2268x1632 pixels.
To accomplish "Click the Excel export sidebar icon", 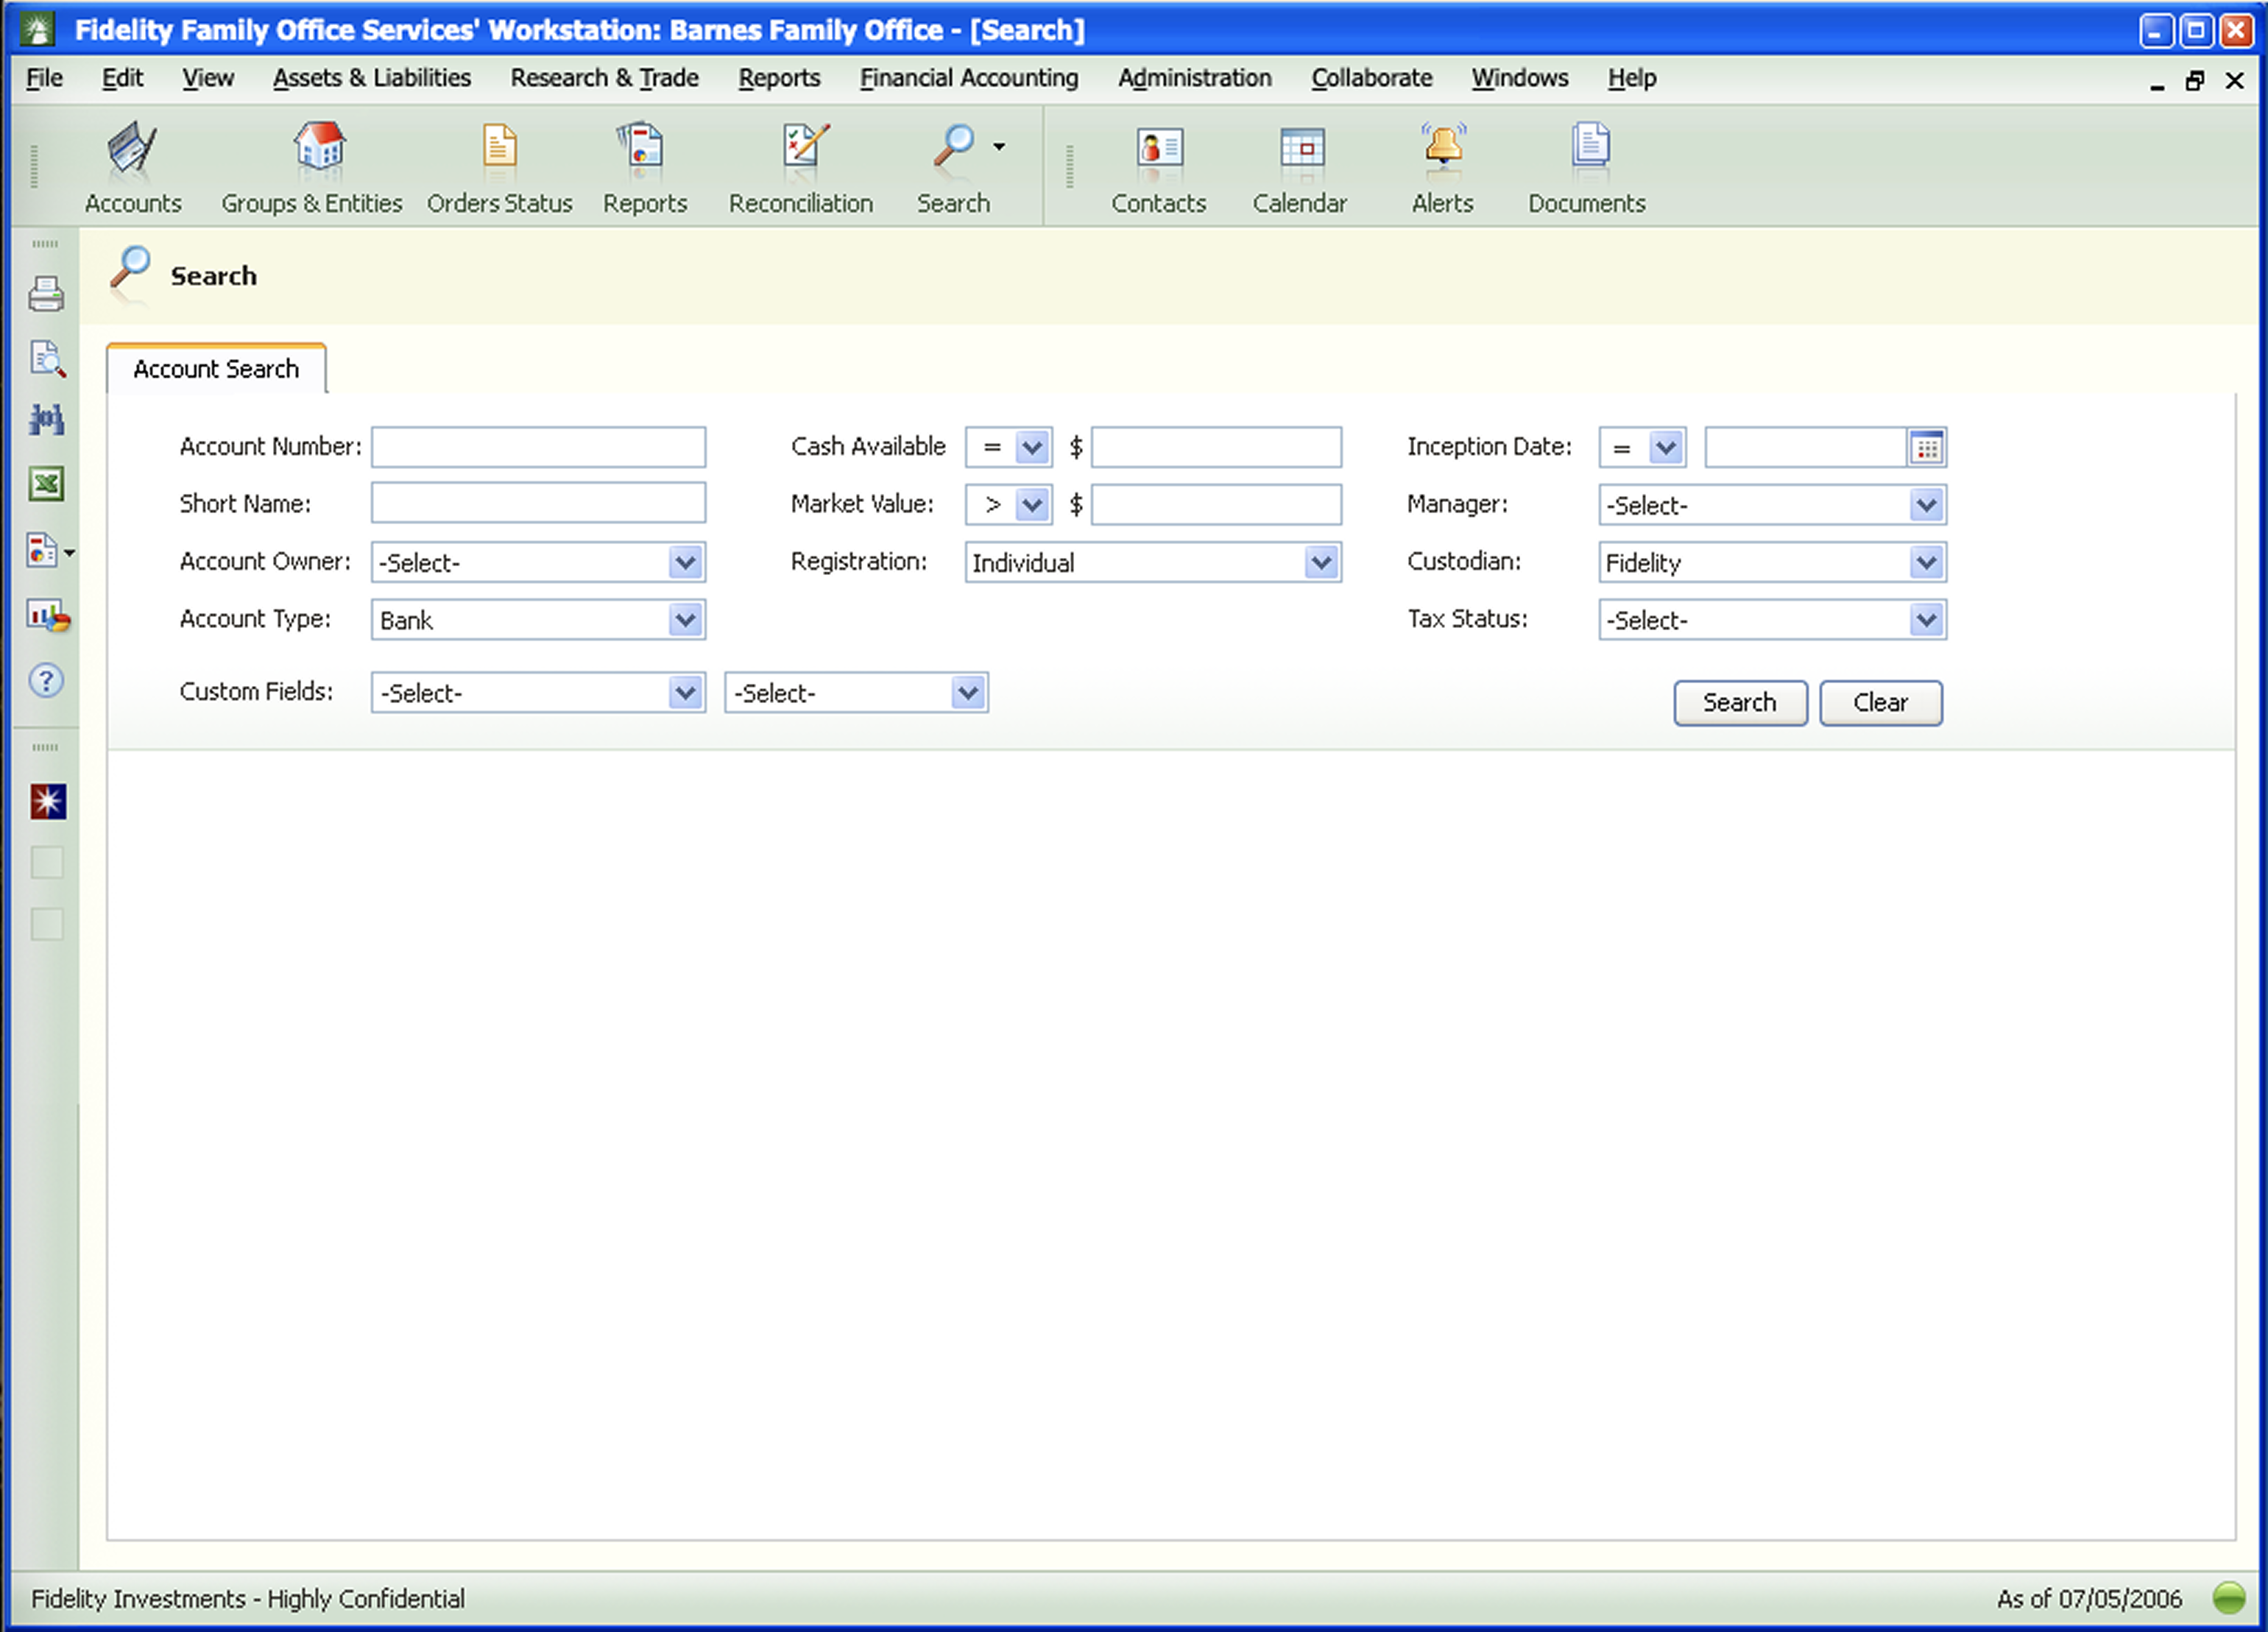I will (46, 485).
